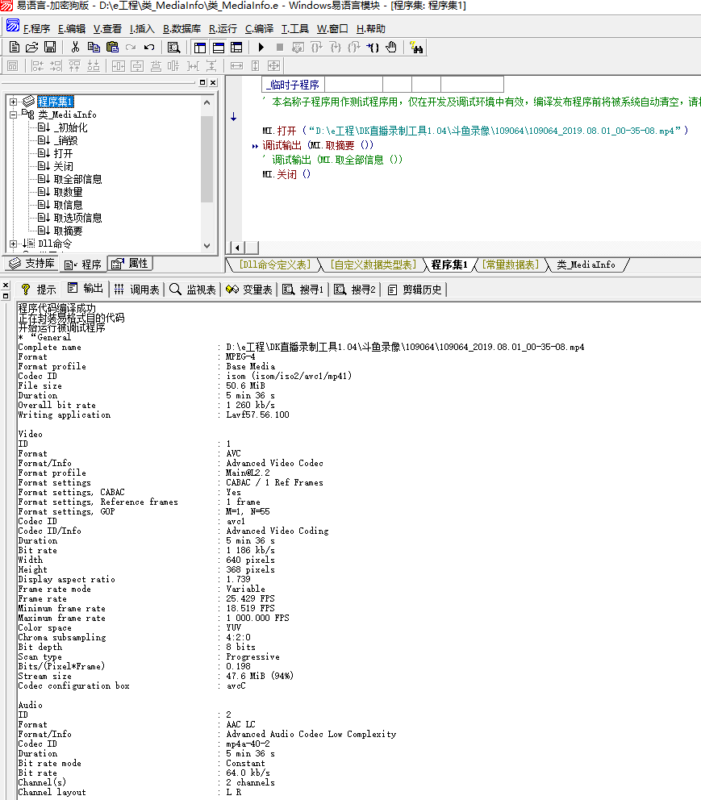
Task: Save the project with the floppy icon
Action: coord(50,48)
